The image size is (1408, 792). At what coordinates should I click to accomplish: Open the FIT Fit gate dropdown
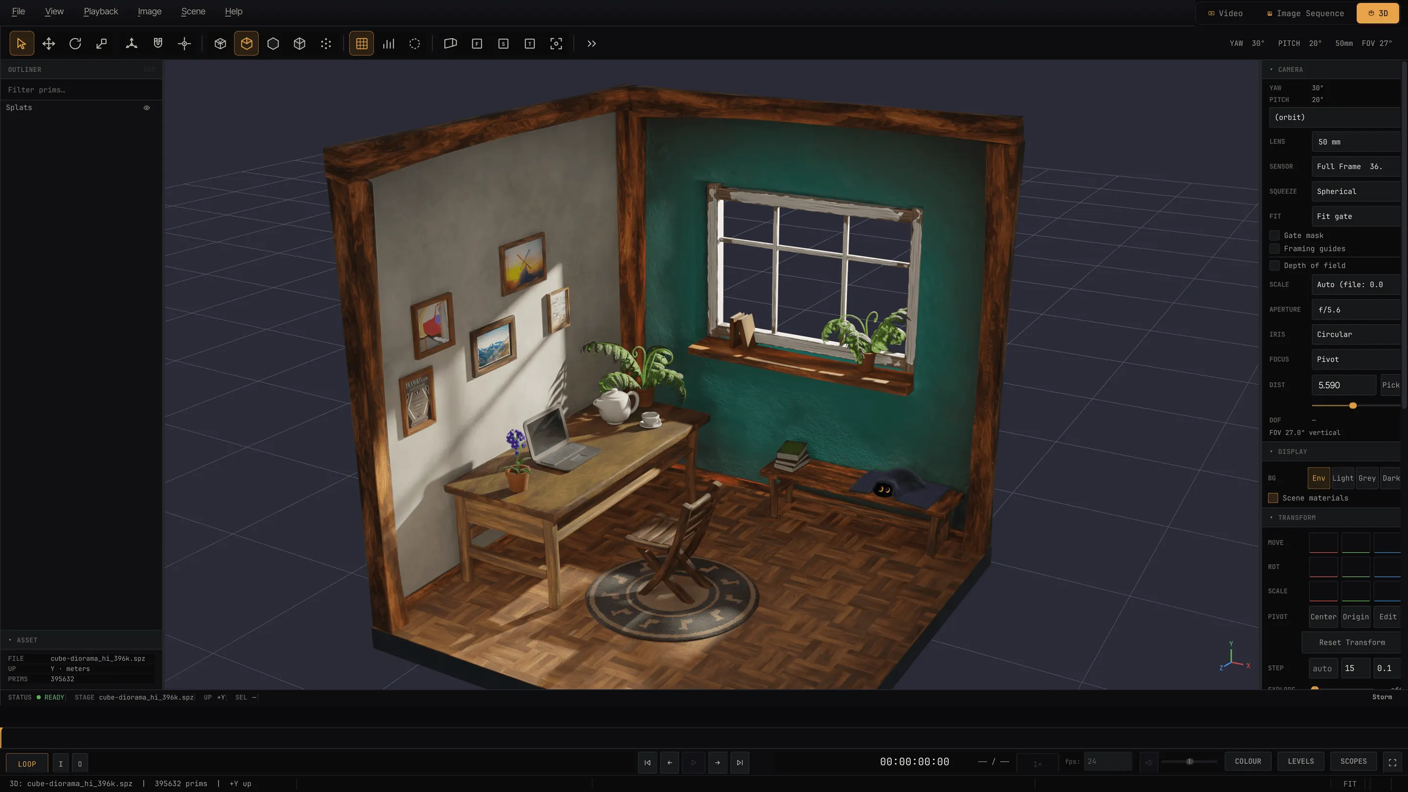pyautogui.click(x=1356, y=217)
